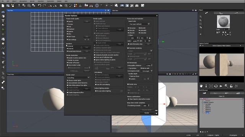This screenshot has width=245, height=137.
Task: Click Edit button next to OpenGL preset
Action: tap(87, 21)
